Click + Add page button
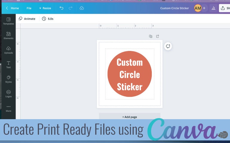The width and height of the screenshot is (230, 143). point(130,117)
